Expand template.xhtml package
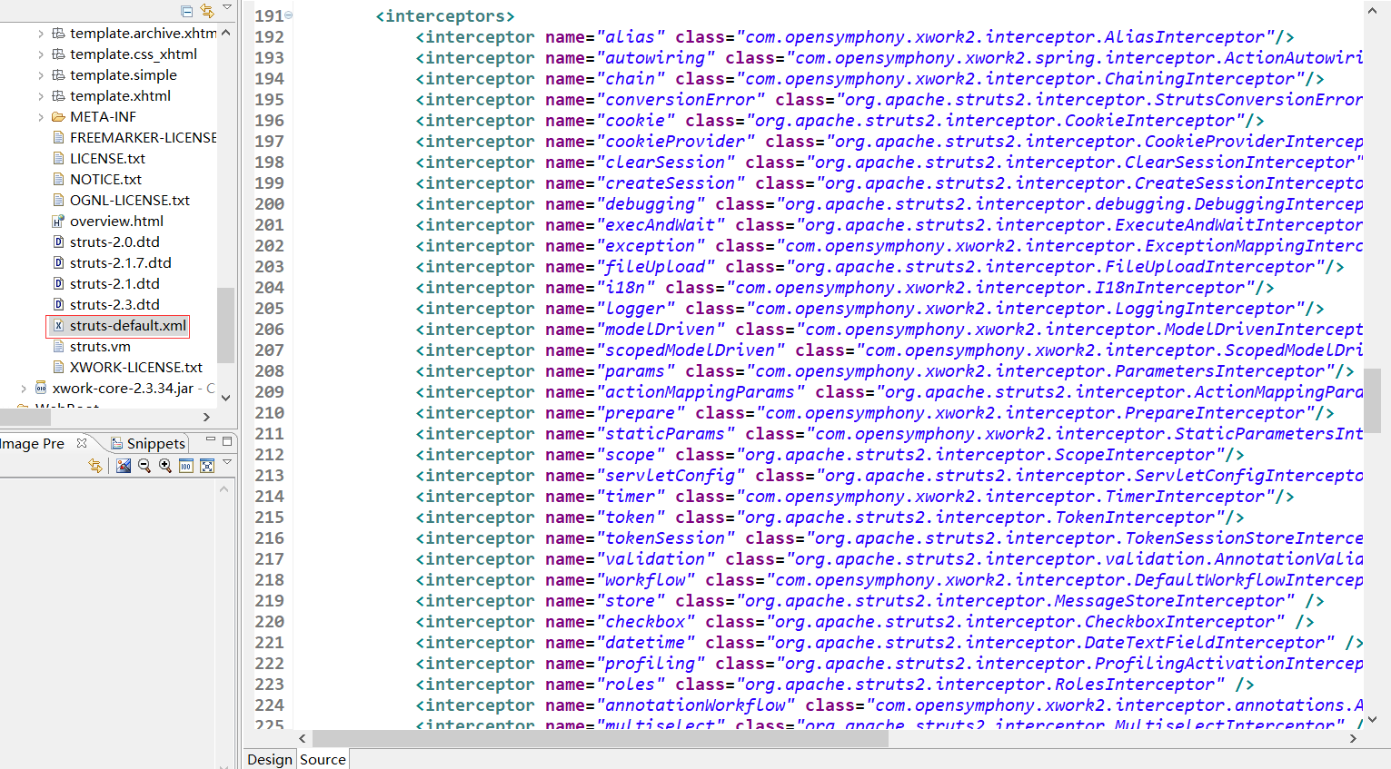This screenshot has width=1391, height=769. pos(41,96)
